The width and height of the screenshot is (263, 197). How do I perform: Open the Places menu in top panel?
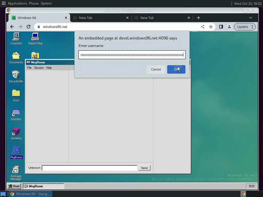click(x=34, y=3)
